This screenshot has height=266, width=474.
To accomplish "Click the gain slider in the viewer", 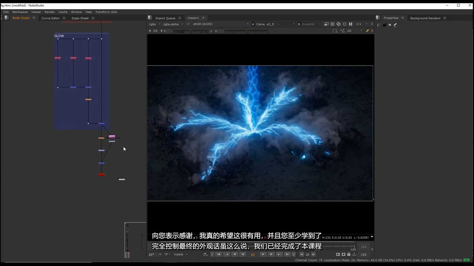I will click(191, 31).
